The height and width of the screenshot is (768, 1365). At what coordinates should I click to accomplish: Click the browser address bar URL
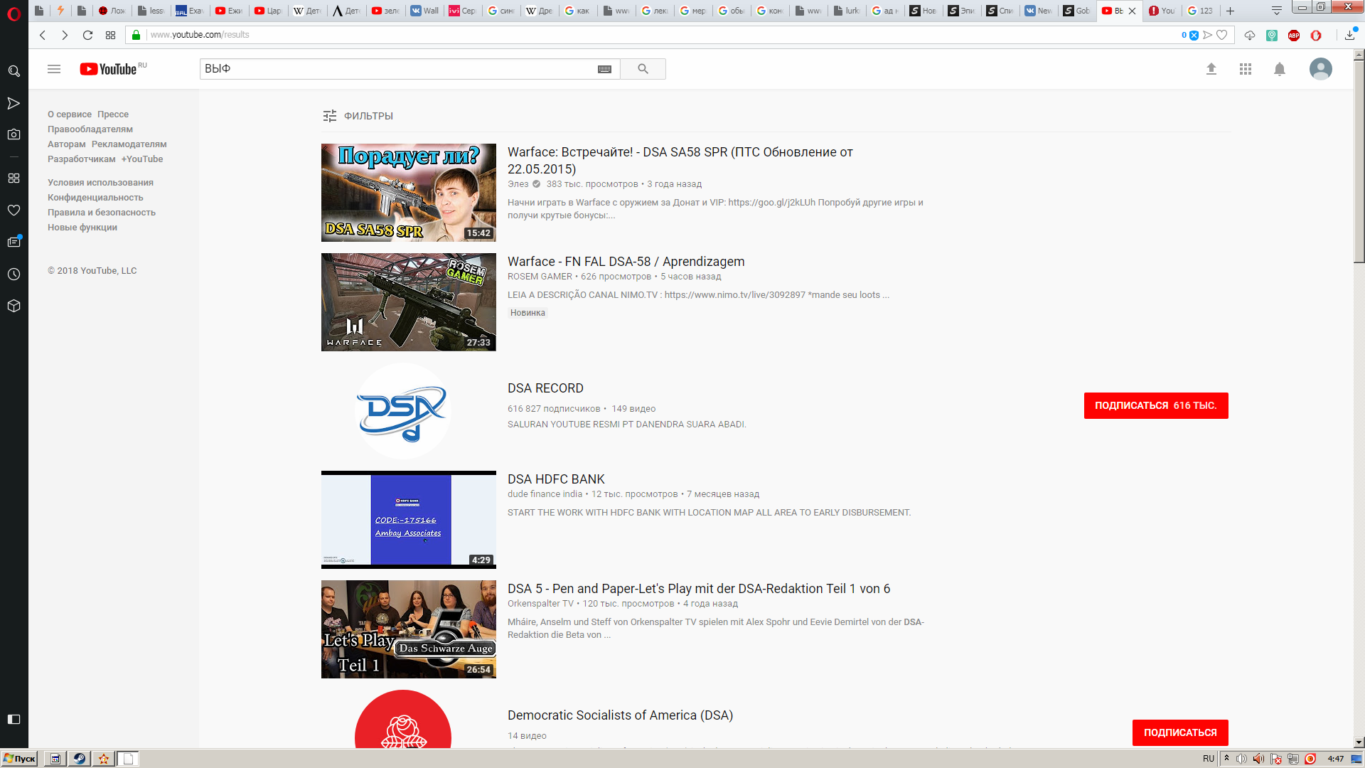pos(200,35)
